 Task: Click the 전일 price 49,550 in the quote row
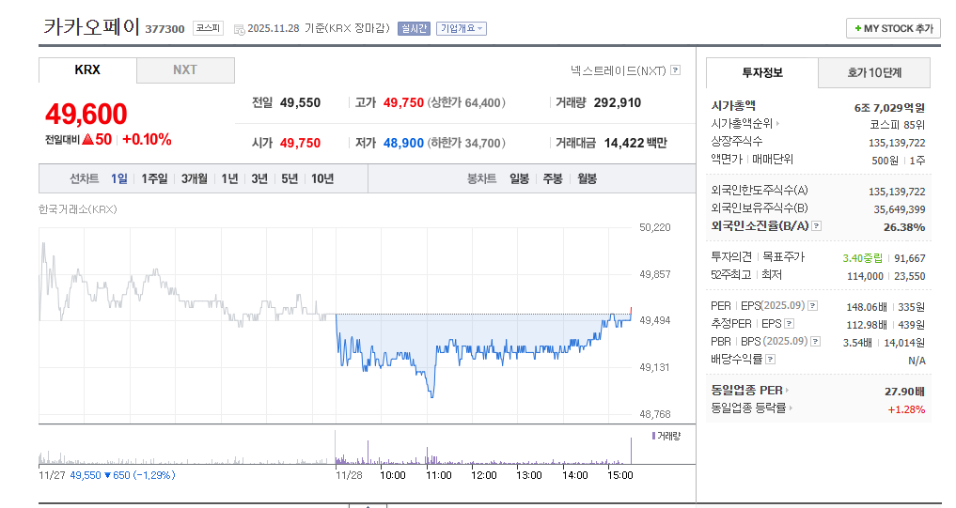tap(300, 103)
